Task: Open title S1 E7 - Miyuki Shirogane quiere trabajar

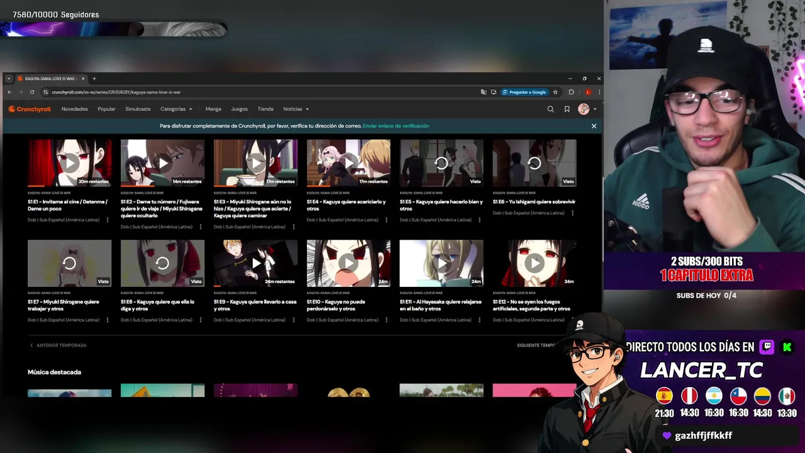Action: (64, 305)
